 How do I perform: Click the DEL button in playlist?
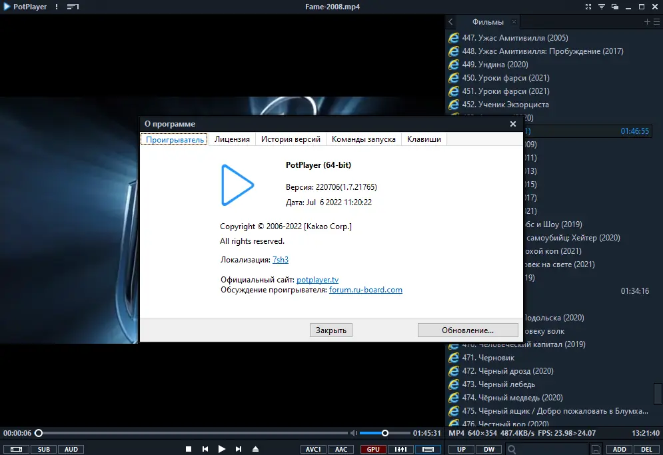click(646, 449)
